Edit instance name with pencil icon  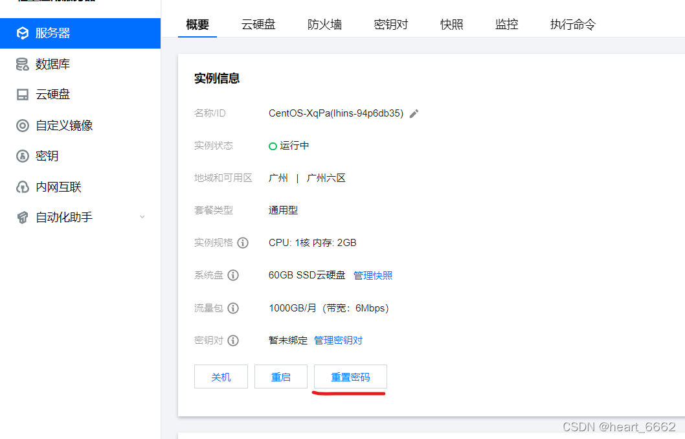(414, 113)
